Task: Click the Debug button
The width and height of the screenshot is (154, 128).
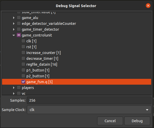Action: (x=137, y=121)
